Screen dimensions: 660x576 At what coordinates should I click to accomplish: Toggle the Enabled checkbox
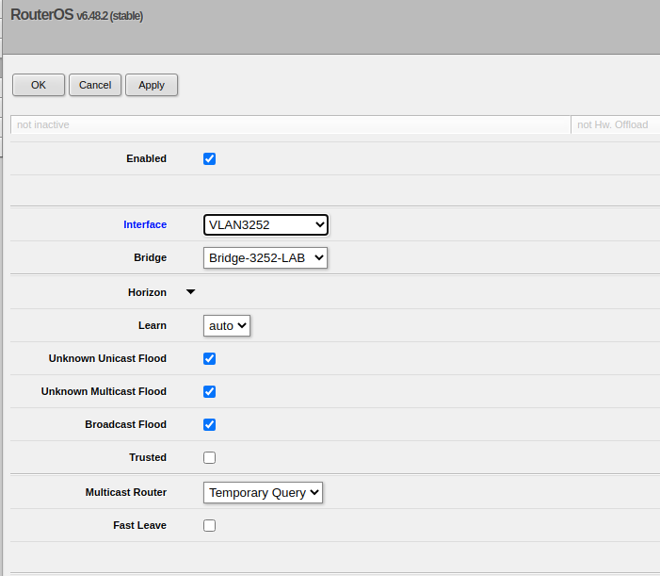[210, 158]
